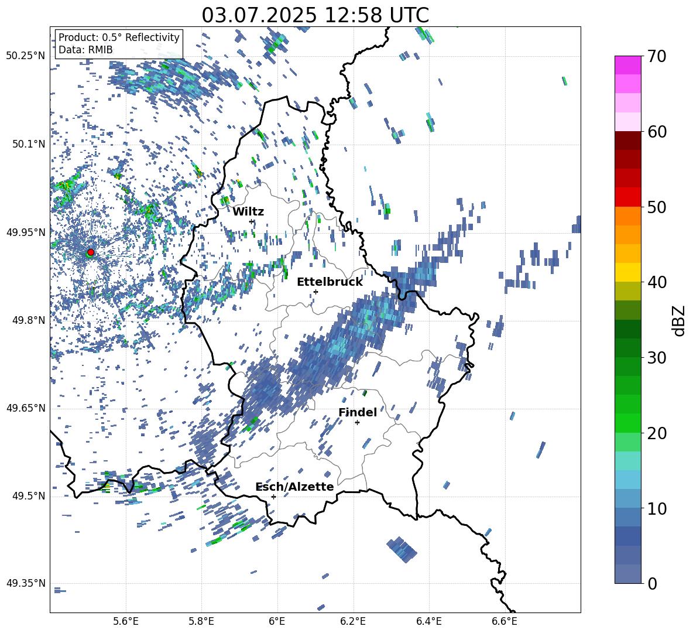This screenshot has height=633, width=693.
Task: Click the 5.6°E longitude tick label
Action: tap(125, 621)
